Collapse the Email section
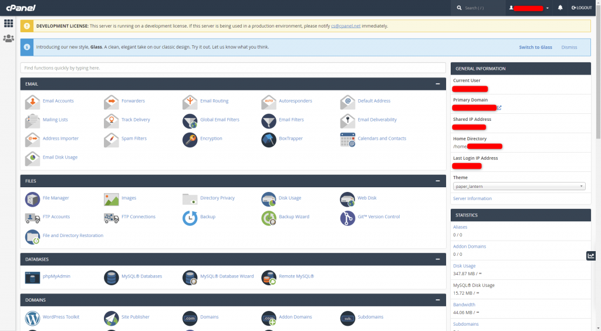Image resolution: width=601 pixels, height=331 pixels. [438, 84]
